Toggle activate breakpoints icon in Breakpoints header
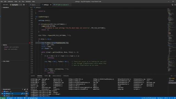This screenshot has height=99, width=176. [x=25, y=89]
